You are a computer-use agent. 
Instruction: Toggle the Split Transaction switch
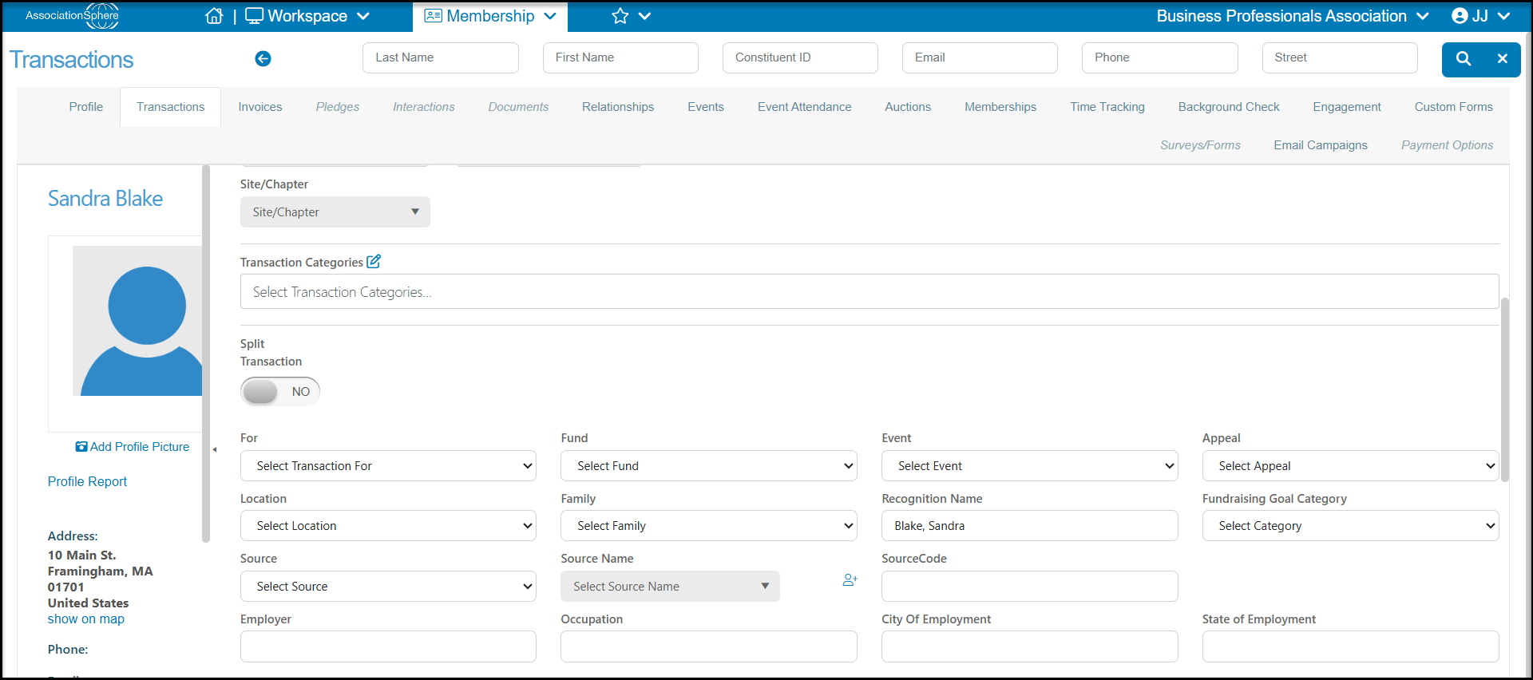[280, 391]
